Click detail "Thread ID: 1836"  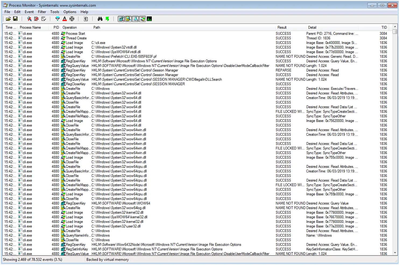click(318, 38)
